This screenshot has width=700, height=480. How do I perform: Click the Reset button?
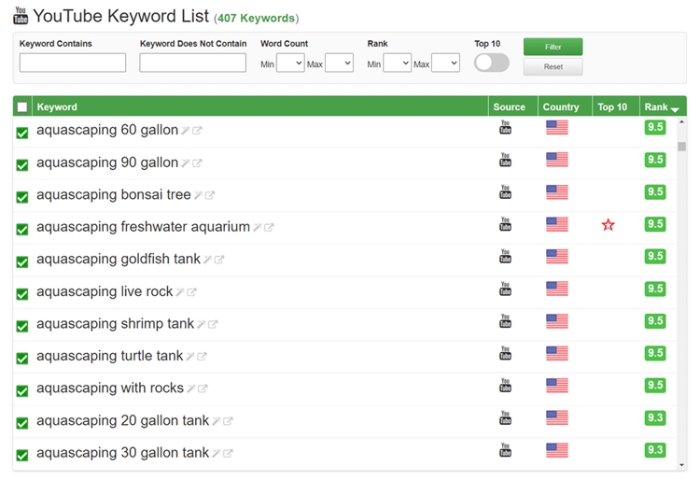click(x=553, y=67)
